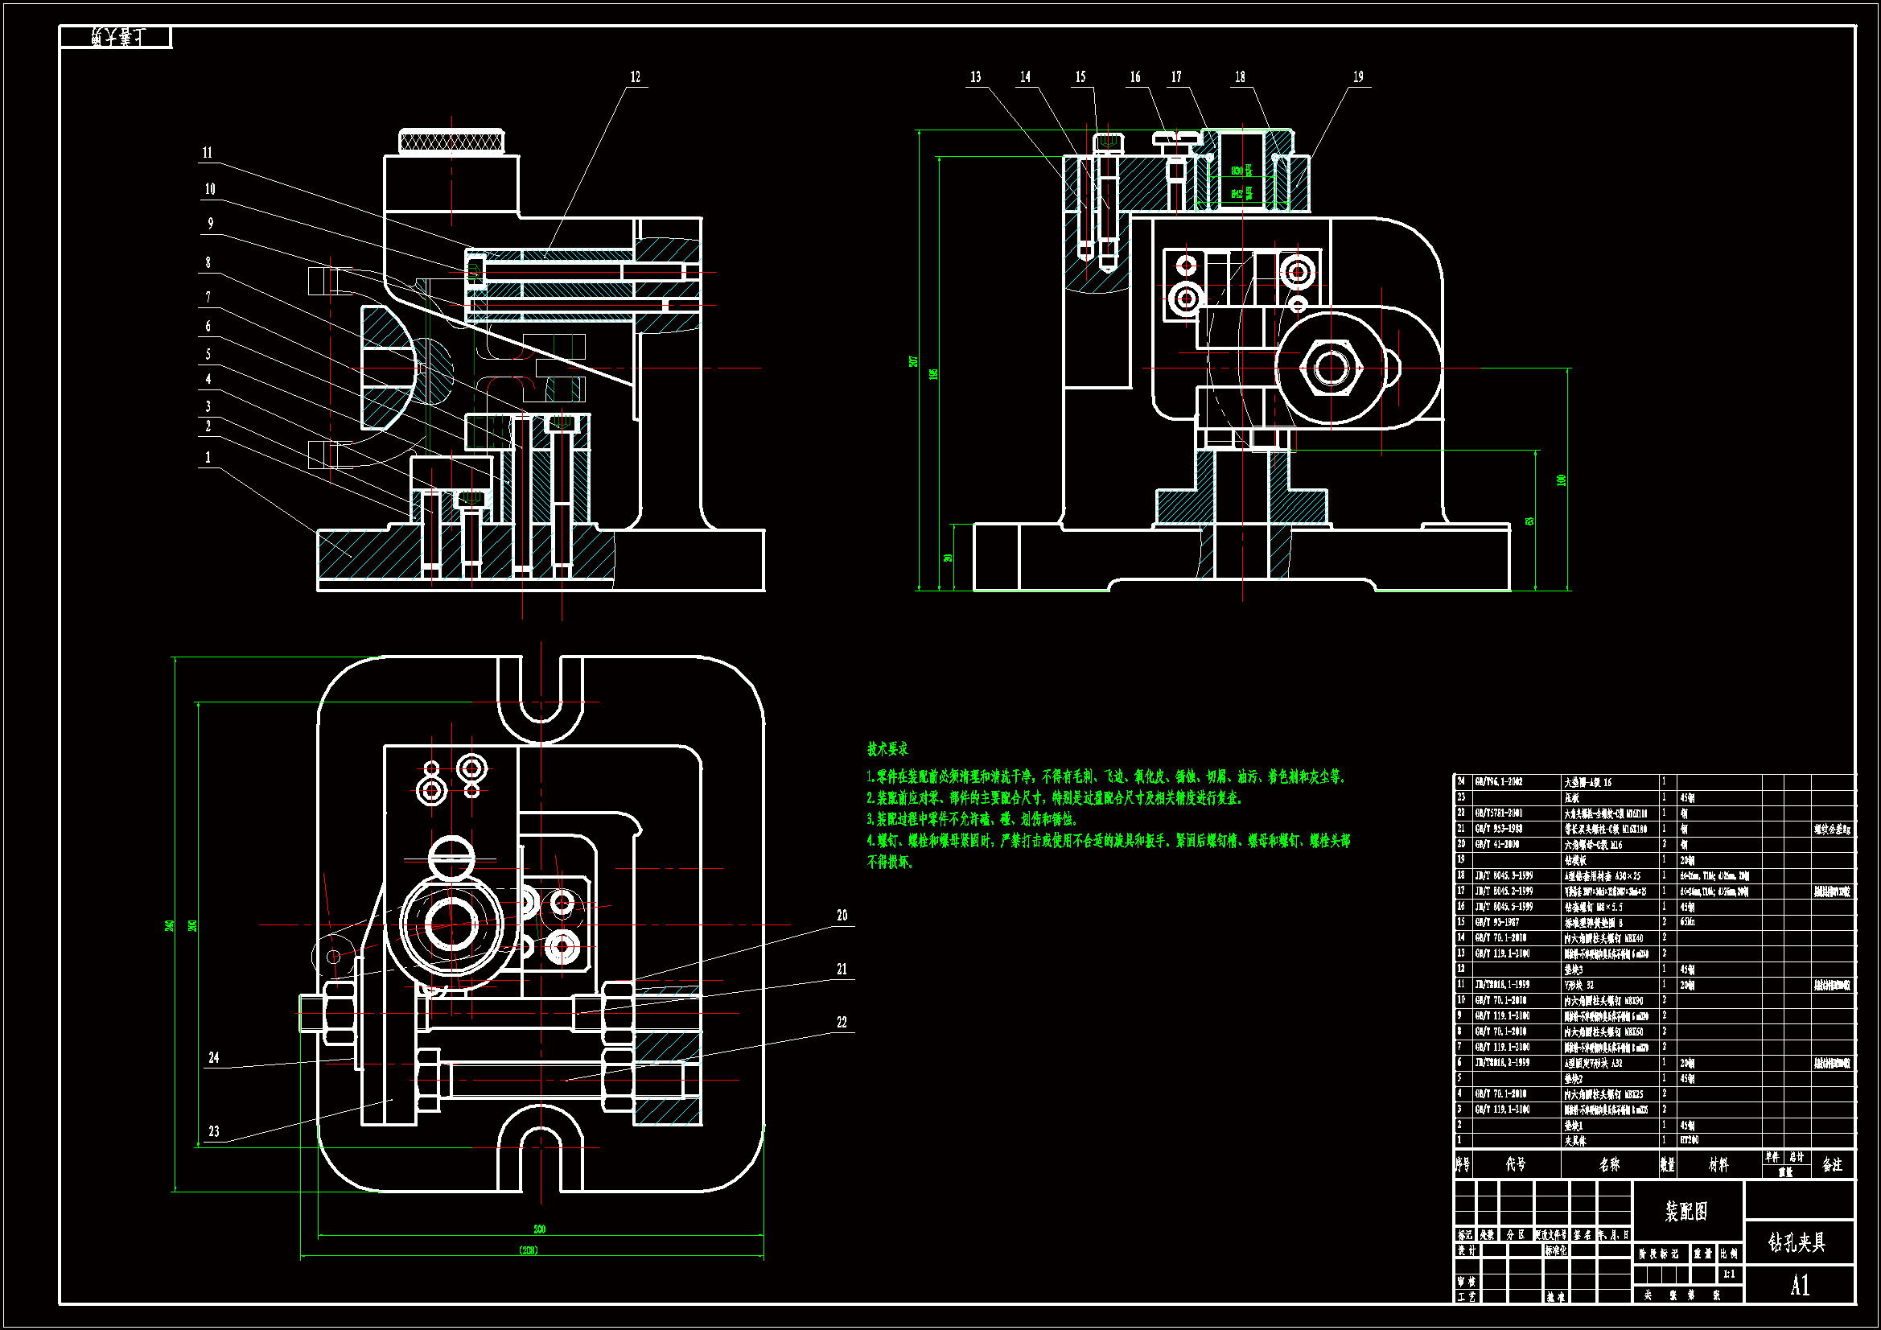Viewport: 1881px width, 1330px height.
Task: Click part balloon number 12
Action: point(635,77)
